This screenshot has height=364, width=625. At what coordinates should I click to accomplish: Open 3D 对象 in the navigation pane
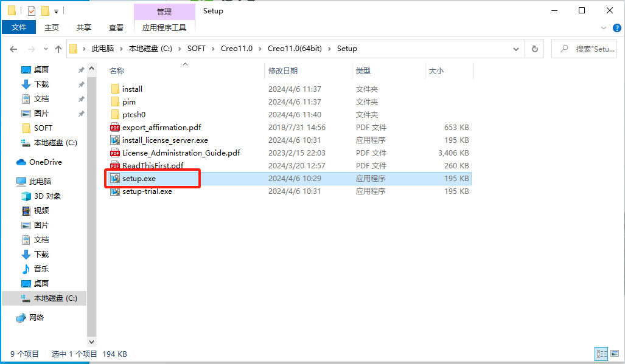[x=47, y=196]
